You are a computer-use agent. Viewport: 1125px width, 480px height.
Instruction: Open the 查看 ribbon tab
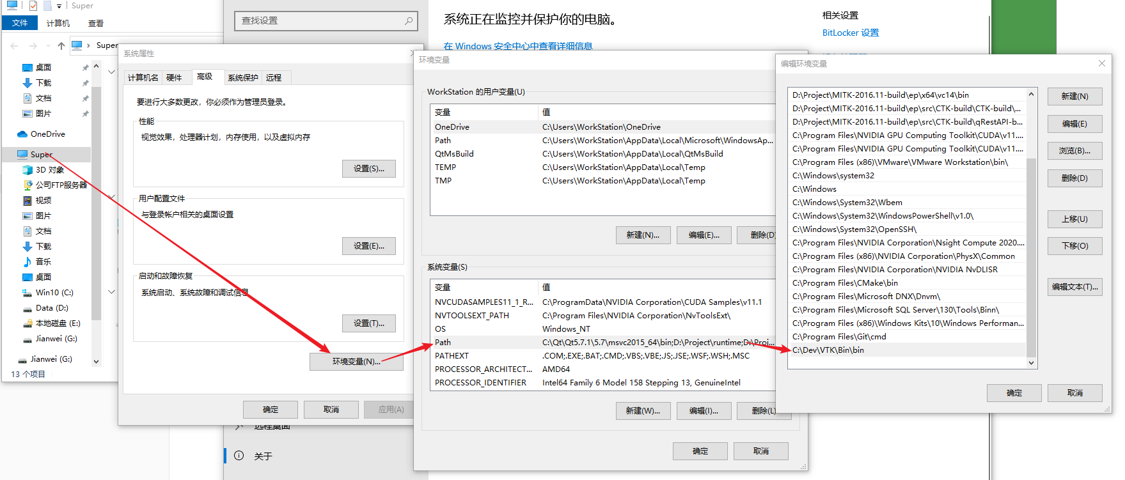(x=96, y=24)
